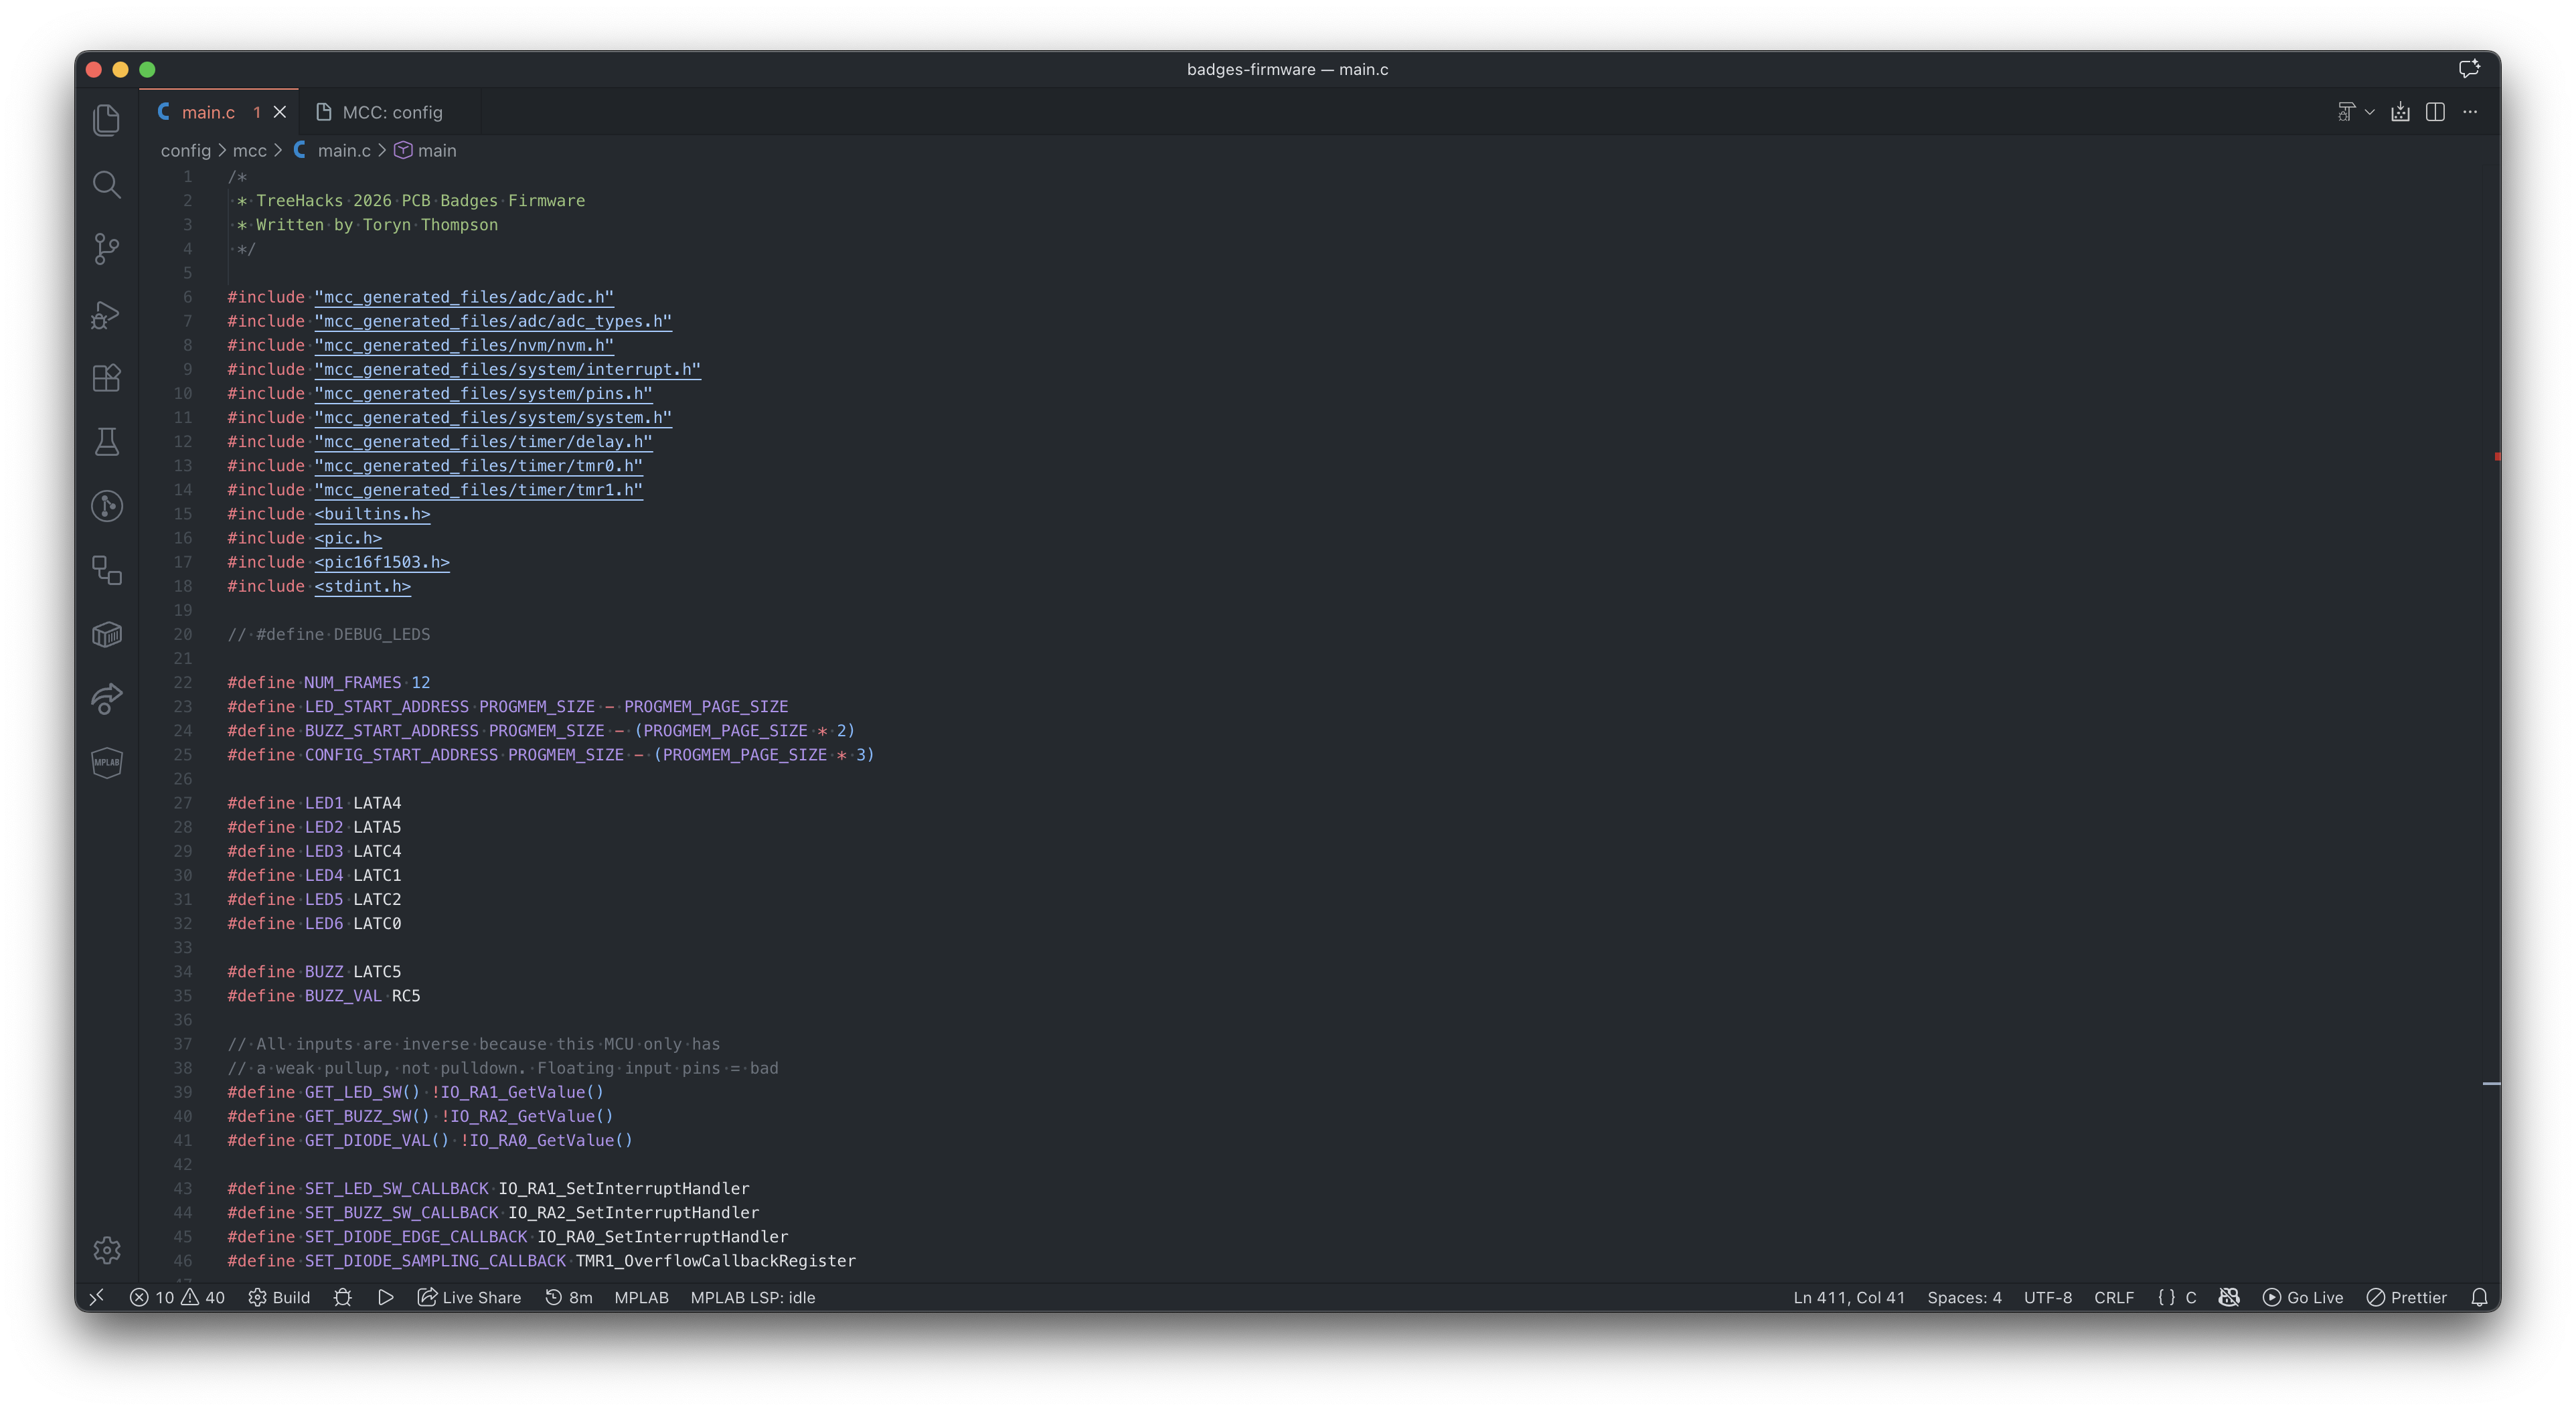Open the Testing flask icon
This screenshot has width=2576, height=1411.
point(106,442)
